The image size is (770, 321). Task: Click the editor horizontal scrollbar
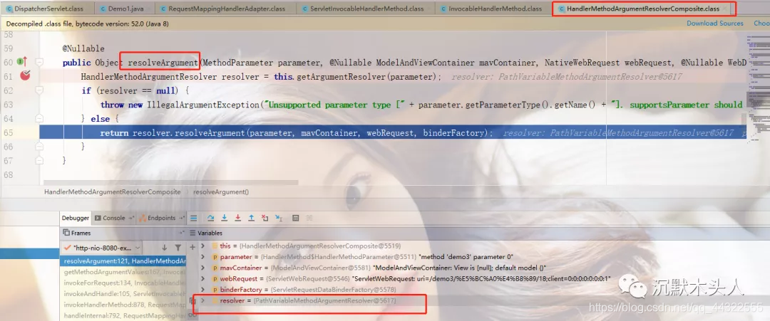pos(171,182)
